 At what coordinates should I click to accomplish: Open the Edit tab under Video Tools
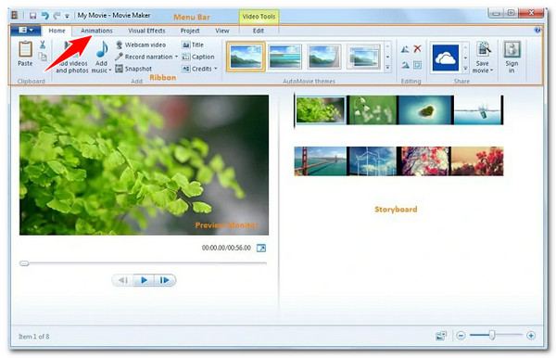(x=259, y=31)
